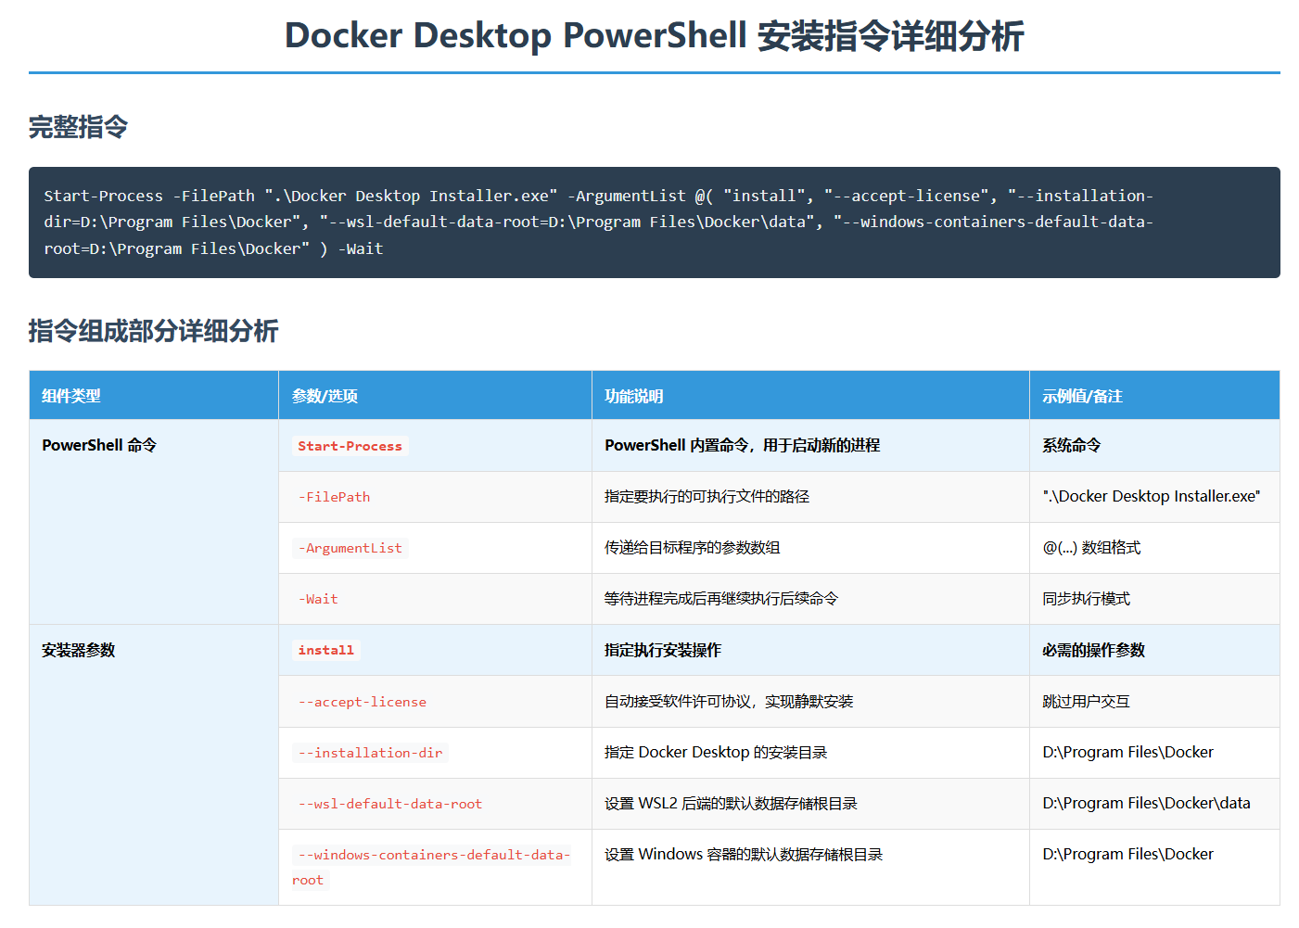Click the full command code block
This screenshot has height=928, width=1299.
point(654,222)
